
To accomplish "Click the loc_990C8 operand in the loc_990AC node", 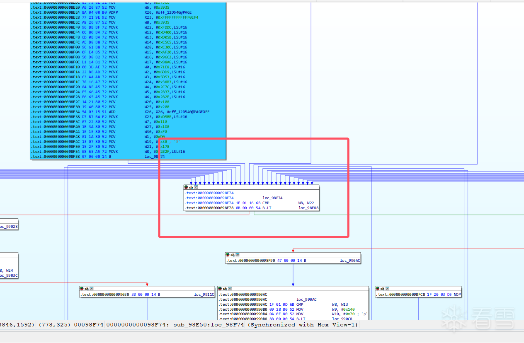I will click(342, 319).
